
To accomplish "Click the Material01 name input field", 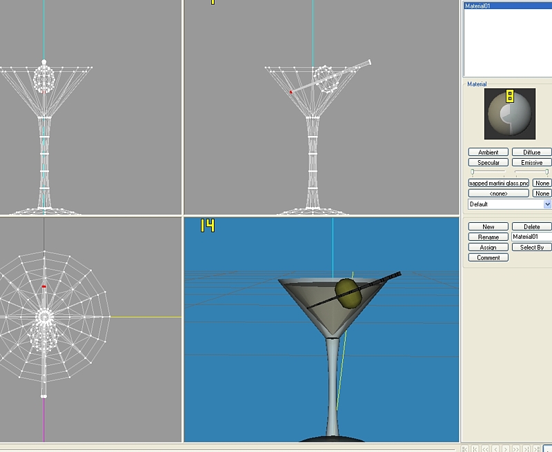I will tap(531, 237).
